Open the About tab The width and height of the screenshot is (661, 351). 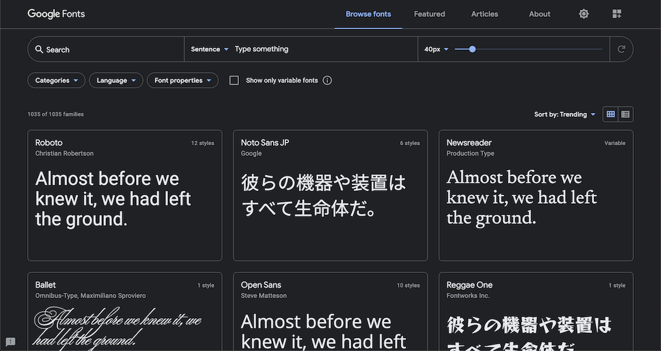[x=540, y=14]
